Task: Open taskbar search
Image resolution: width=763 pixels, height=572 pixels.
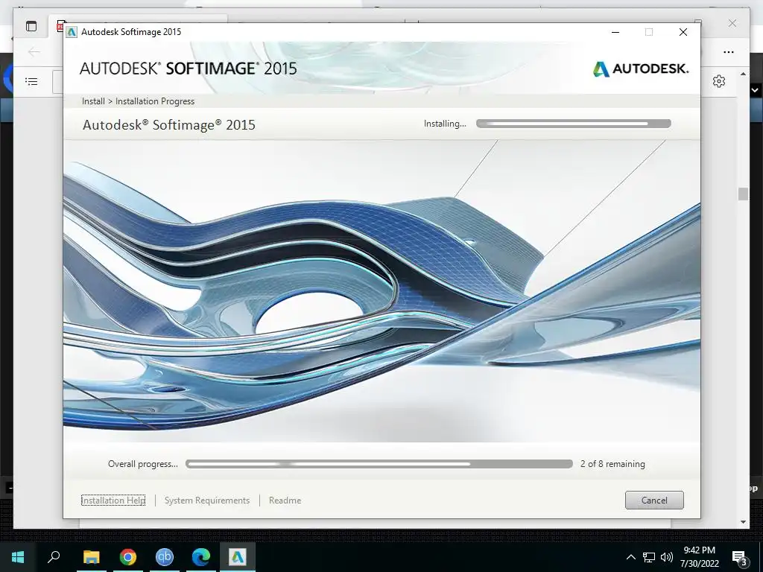Action: [x=54, y=557]
